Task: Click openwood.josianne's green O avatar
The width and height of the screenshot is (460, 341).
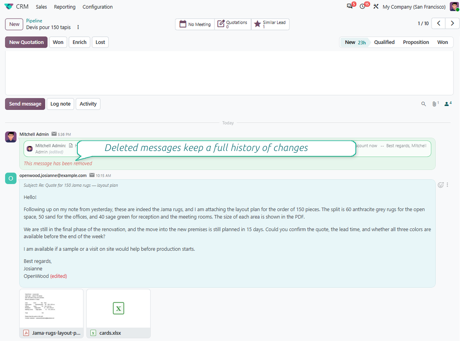Action: 11,178
